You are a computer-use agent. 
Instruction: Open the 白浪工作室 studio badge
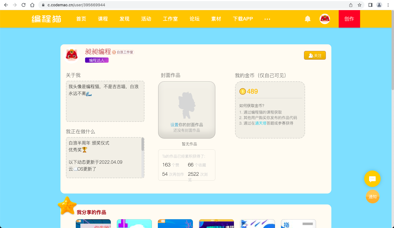point(123,52)
